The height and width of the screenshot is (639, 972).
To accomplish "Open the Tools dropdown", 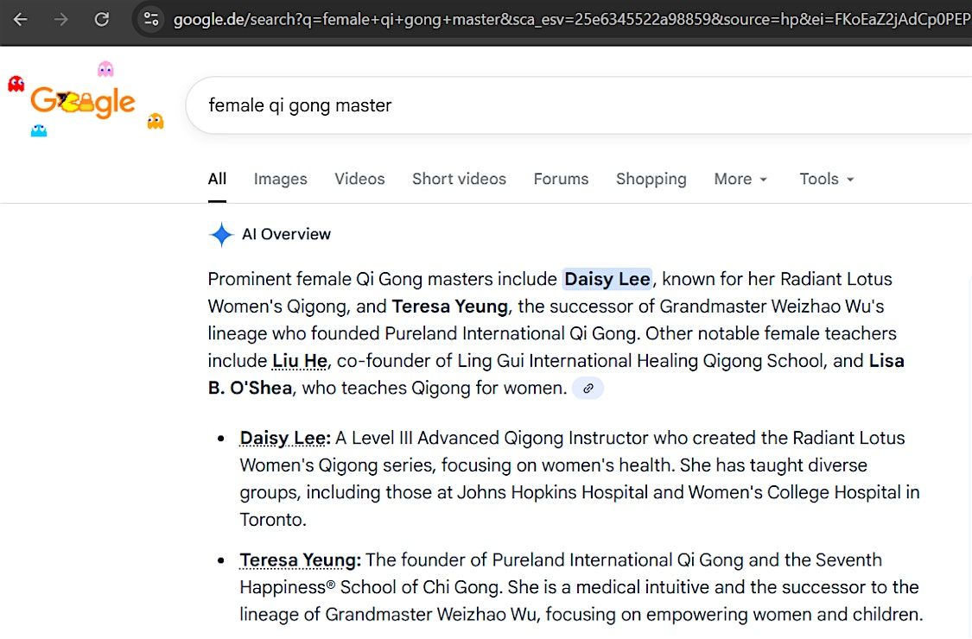I will pyautogui.click(x=826, y=179).
